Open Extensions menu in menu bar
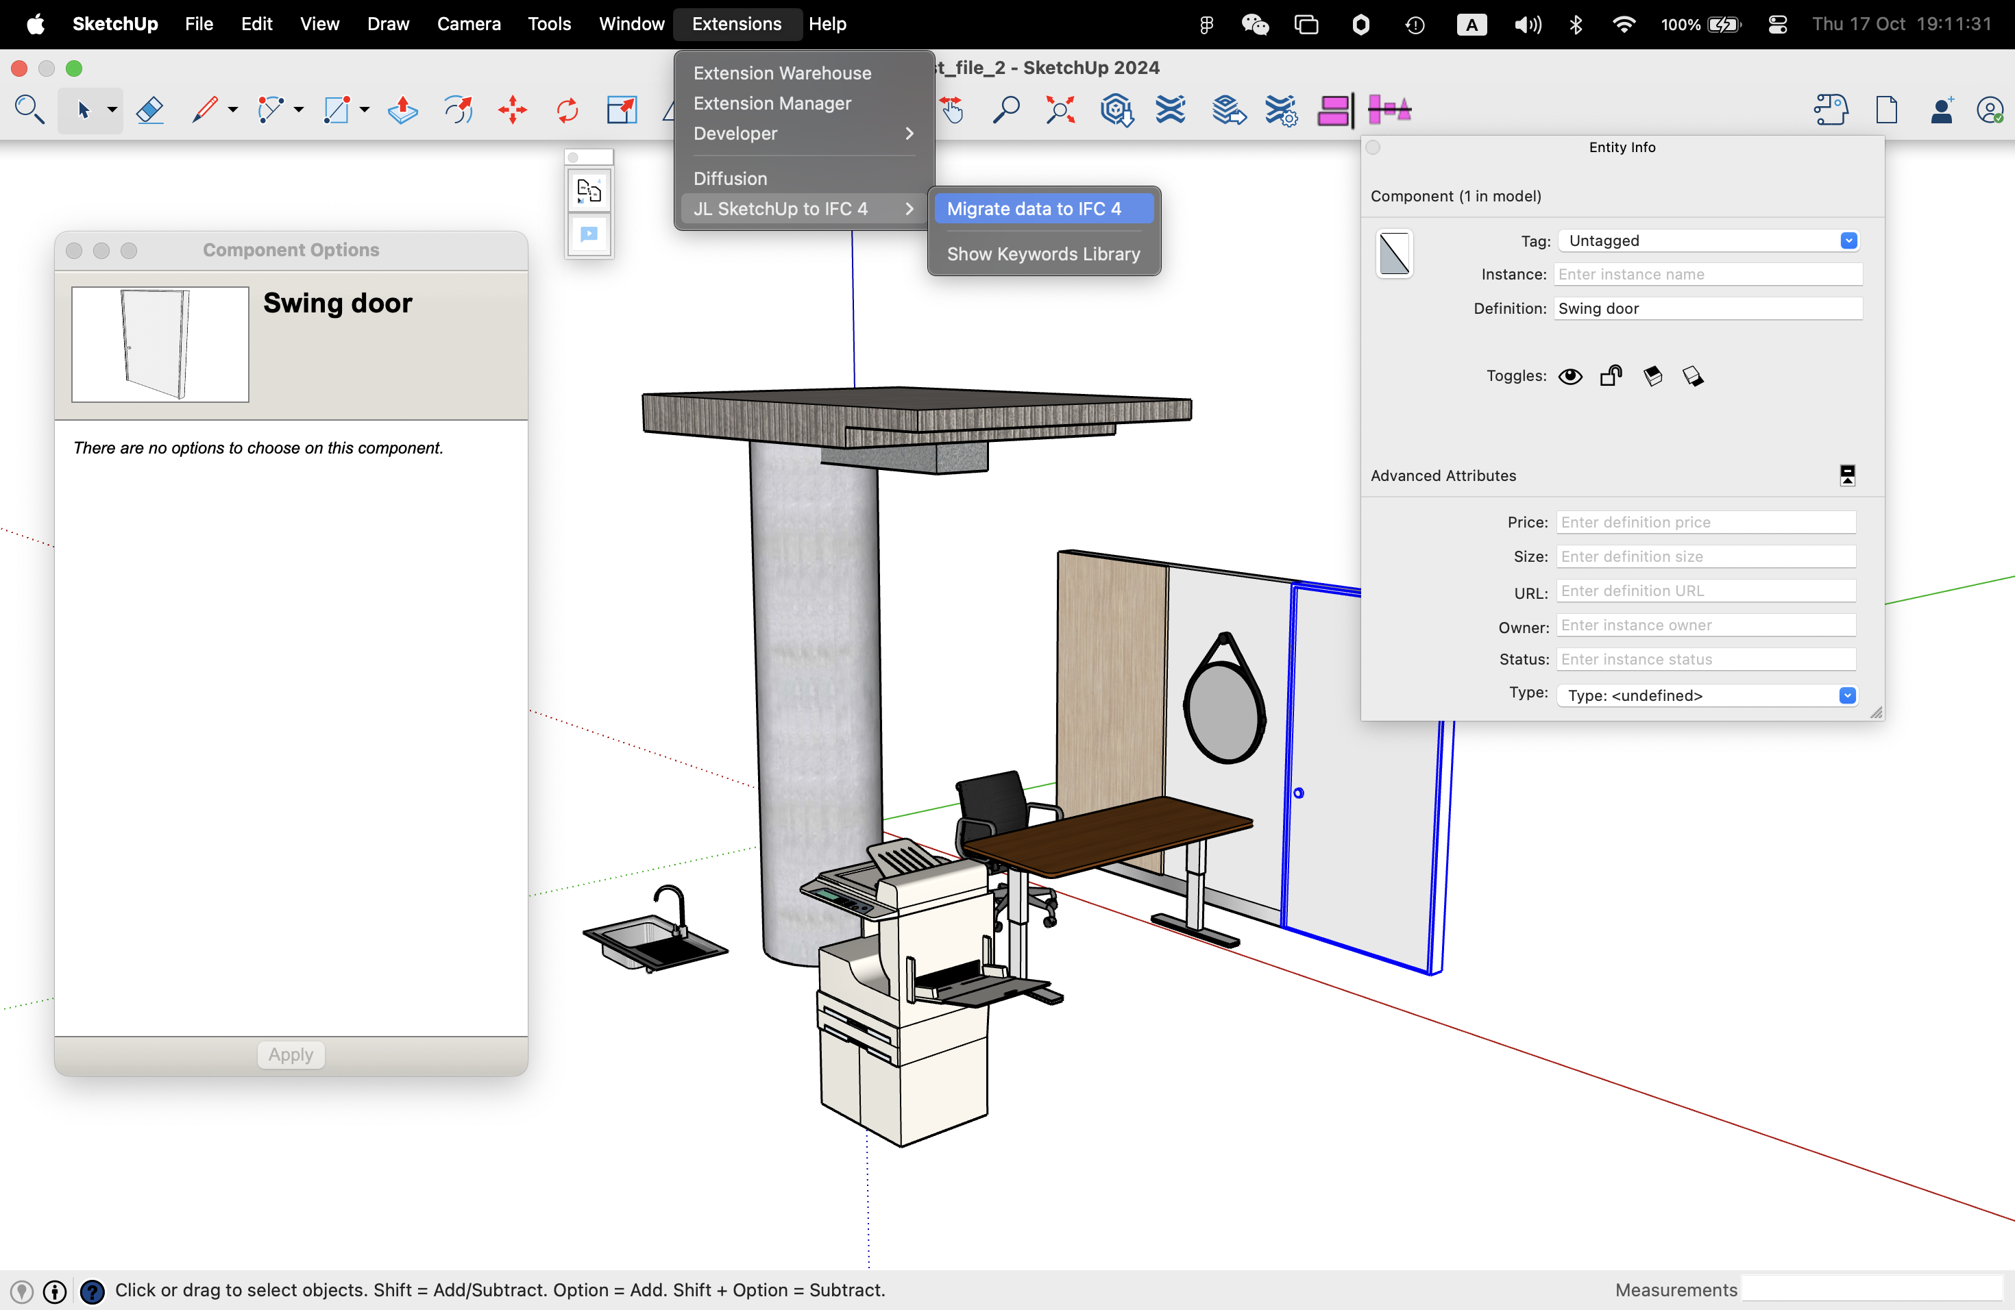This screenshot has width=2015, height=1310. coord(736,23)
